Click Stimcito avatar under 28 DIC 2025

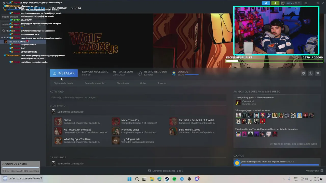tap(53, 163)
